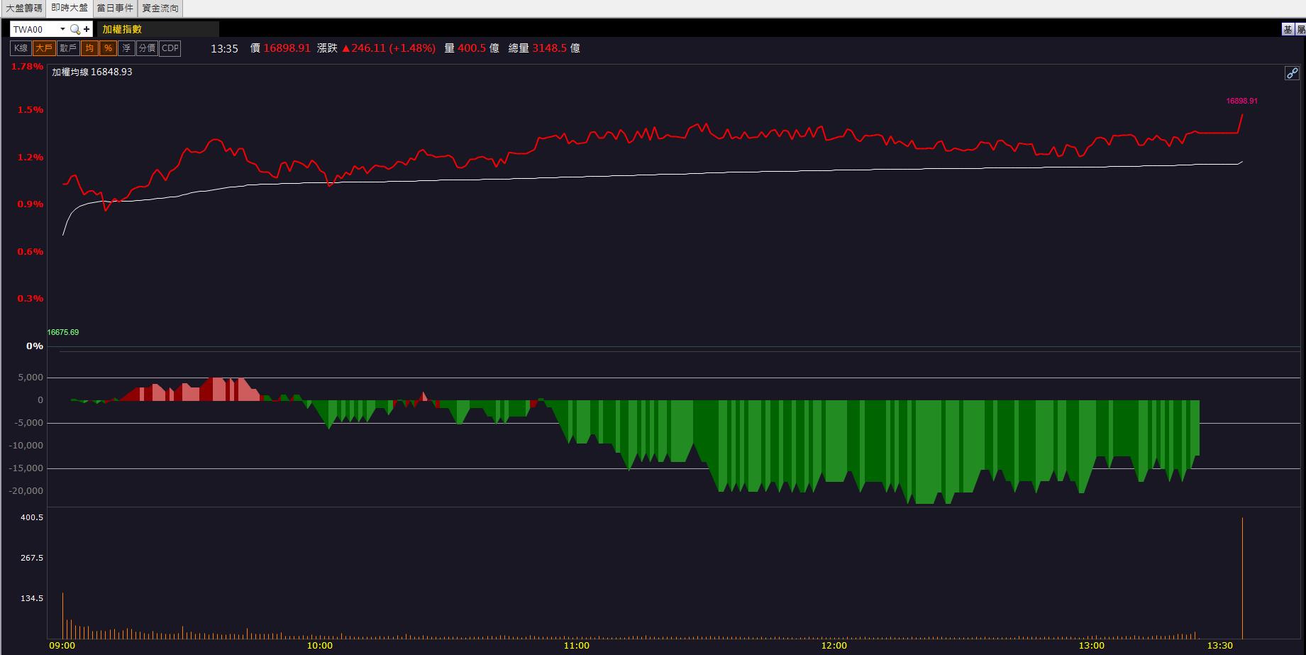The height and width of the screenshot is (655, 1306).
Task: Click the 400.5 volume axis label
Action: [x=32, y=517]
